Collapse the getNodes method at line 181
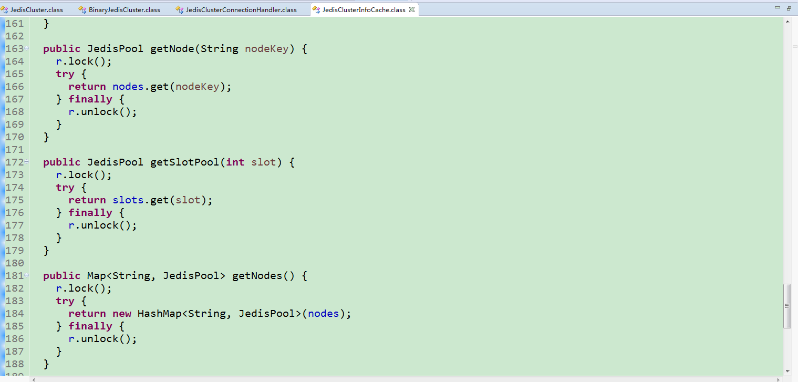 (26, 275)
